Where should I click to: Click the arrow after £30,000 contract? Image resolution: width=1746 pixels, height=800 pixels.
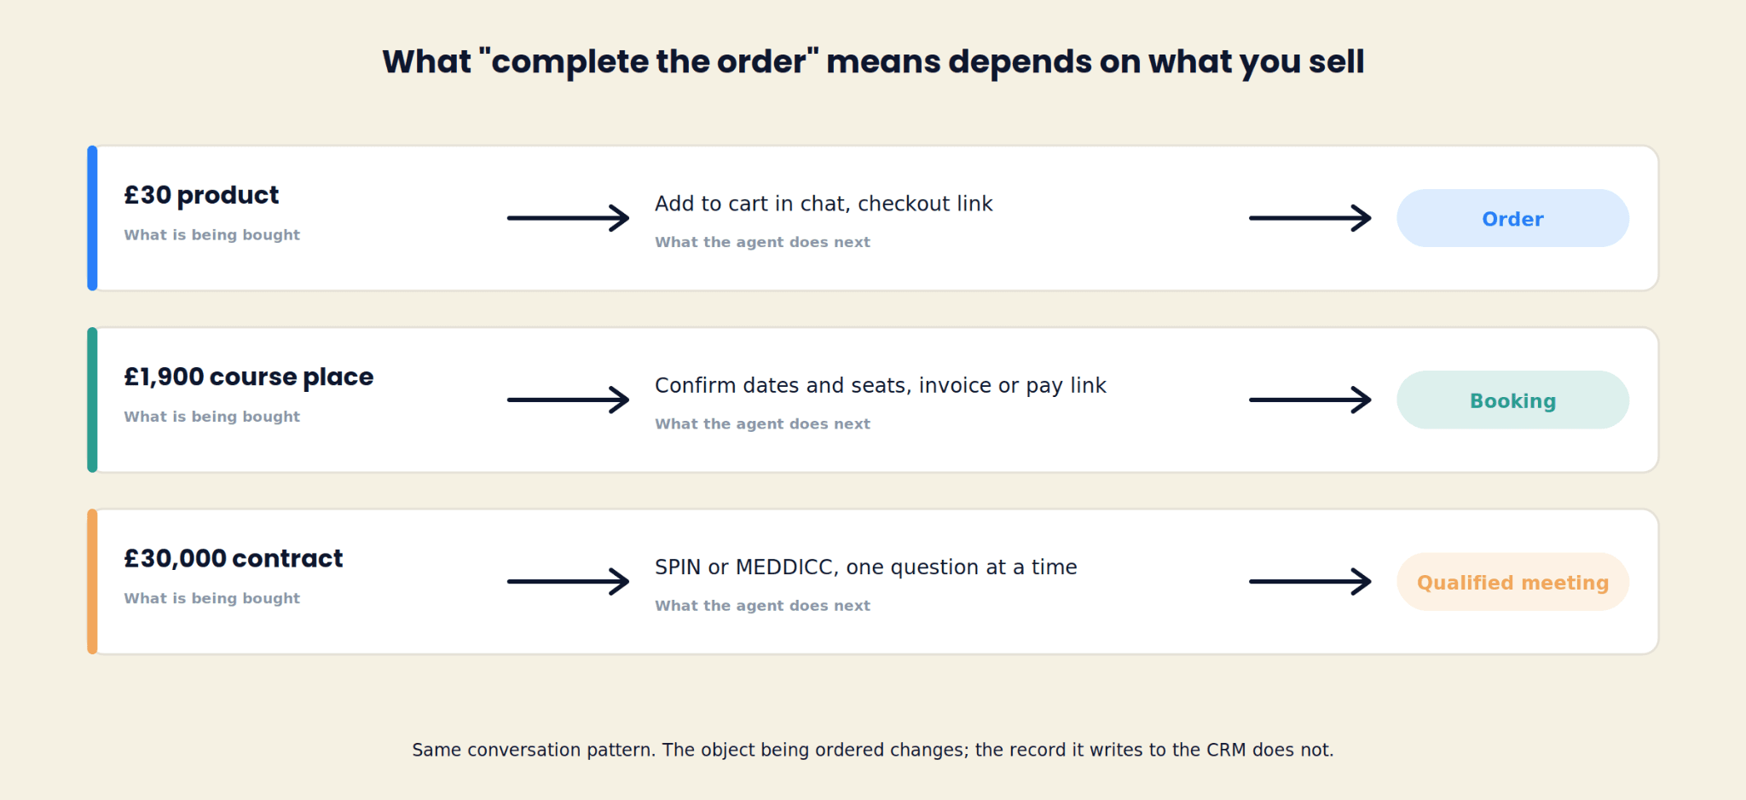click(569, 582)
